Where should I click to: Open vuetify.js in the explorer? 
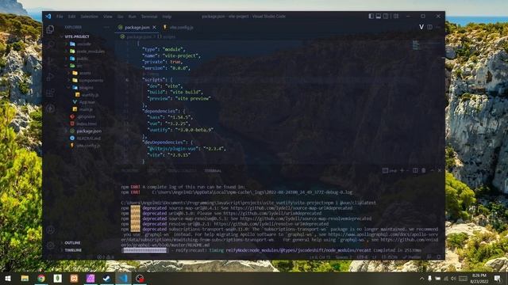[90, 95]
